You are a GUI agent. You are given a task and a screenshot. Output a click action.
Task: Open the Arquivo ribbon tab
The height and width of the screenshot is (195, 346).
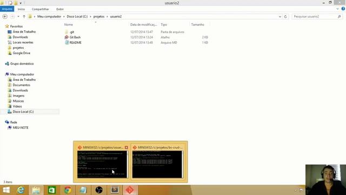[7, 9]
